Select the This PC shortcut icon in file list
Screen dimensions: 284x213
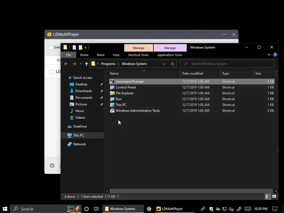(112, 105)
